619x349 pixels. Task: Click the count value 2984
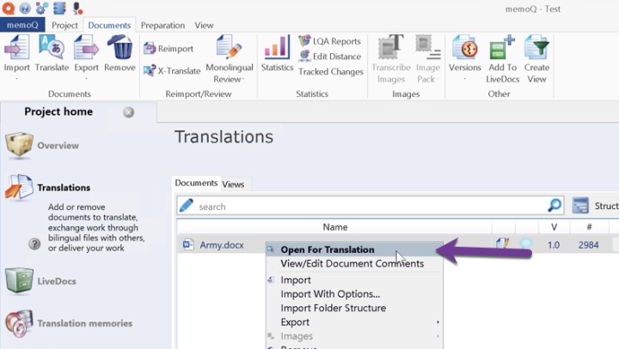click(589, 245)
